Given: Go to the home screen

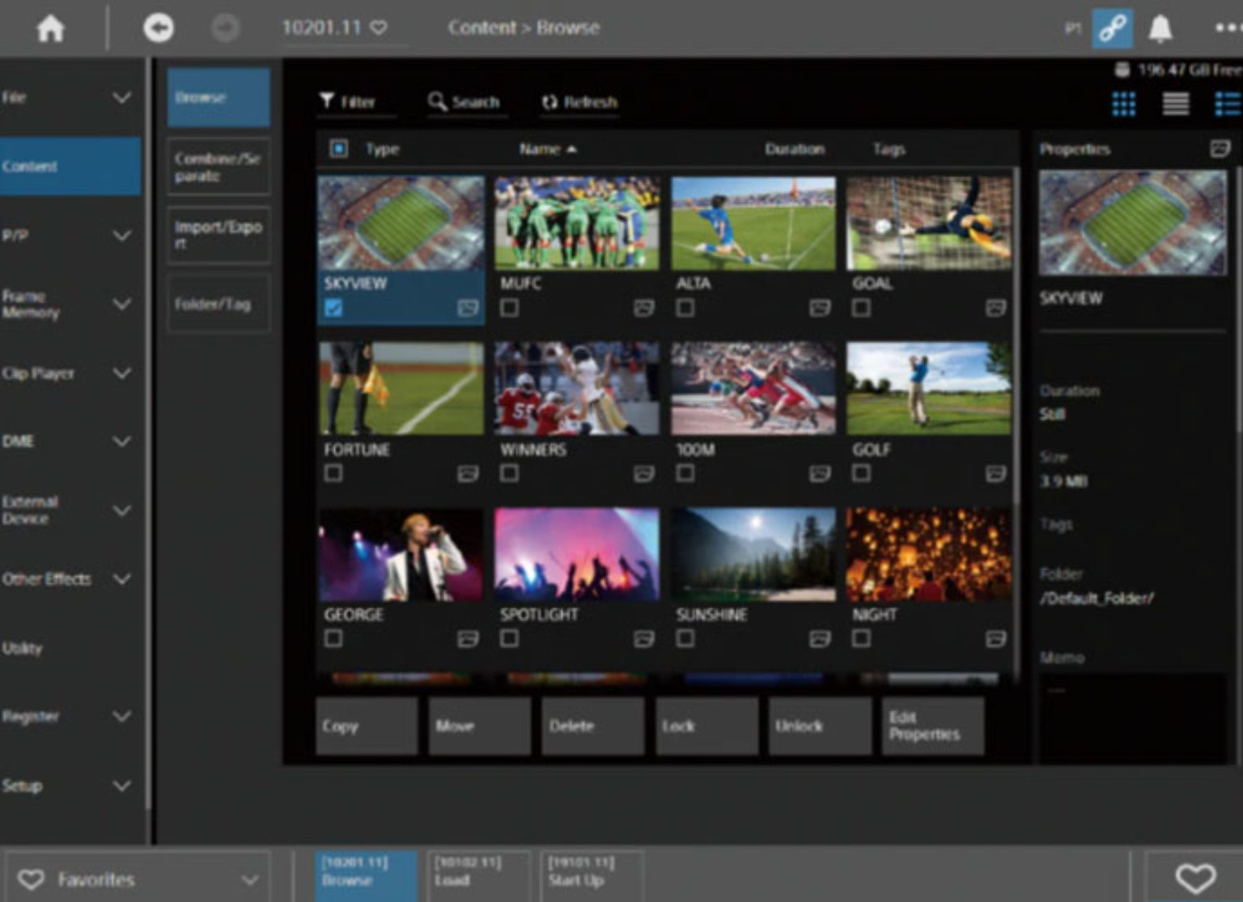Looking at the screenshot, I should (x=50, y=29).
